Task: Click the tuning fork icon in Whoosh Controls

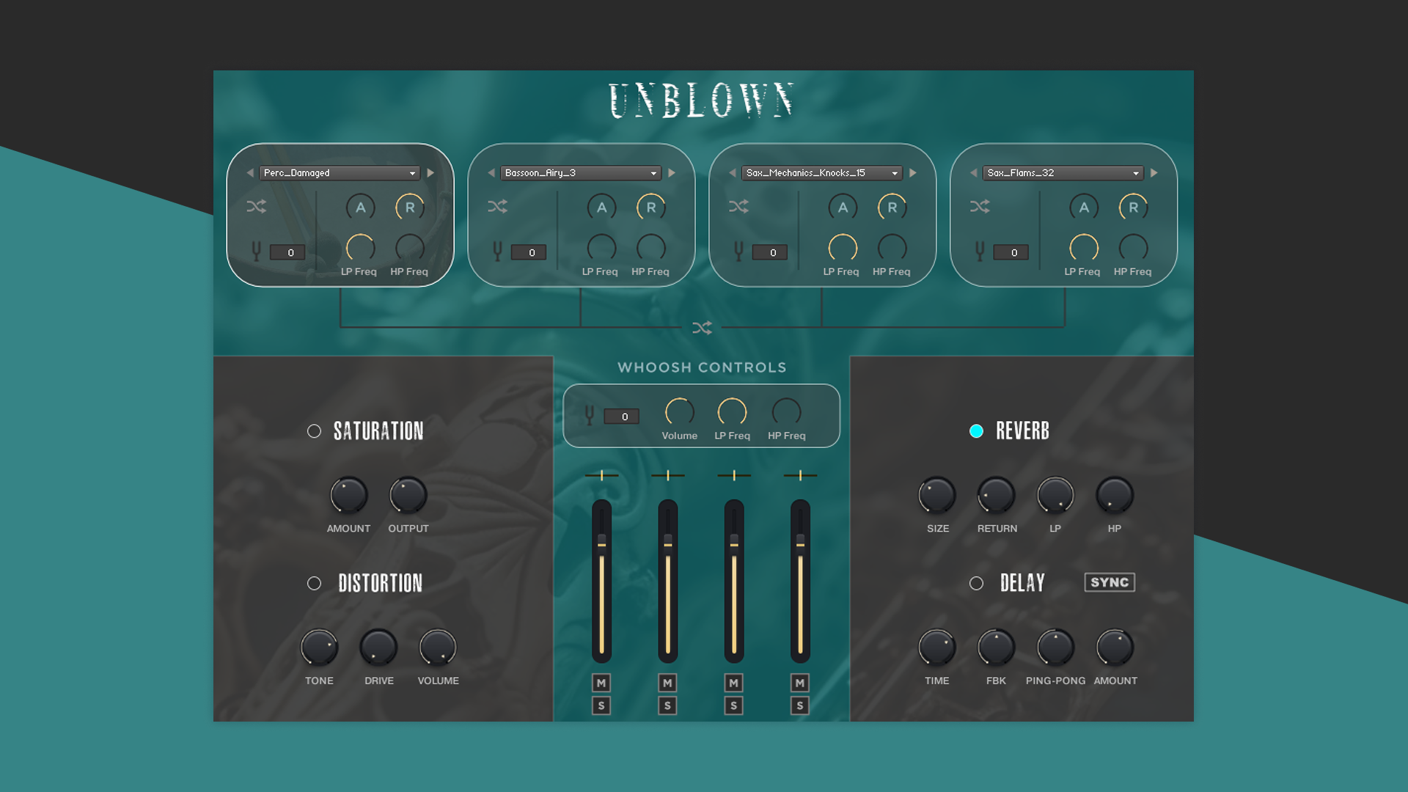Action: point(589,416)
